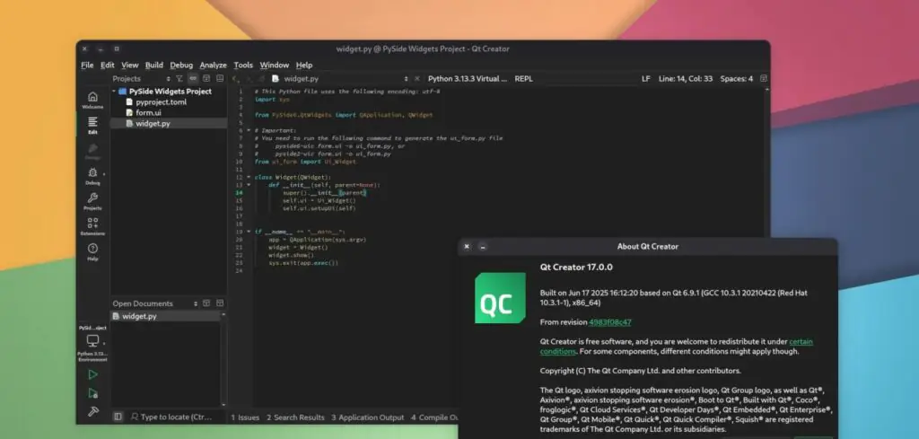This screenshot has height=439, width=919.
Task: Click the Qt Creator QC logo
Action: [x=500, y=298]
